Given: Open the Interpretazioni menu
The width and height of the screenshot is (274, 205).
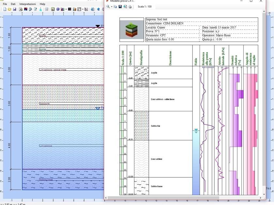Looking at the screenshot, I should (x=28, y=4).
